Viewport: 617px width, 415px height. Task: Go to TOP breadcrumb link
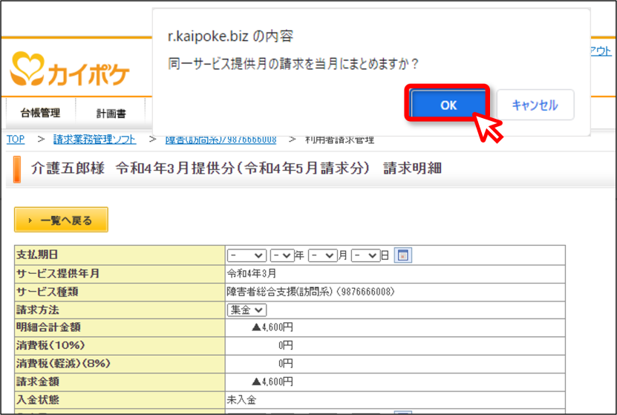tap(16, 140)
